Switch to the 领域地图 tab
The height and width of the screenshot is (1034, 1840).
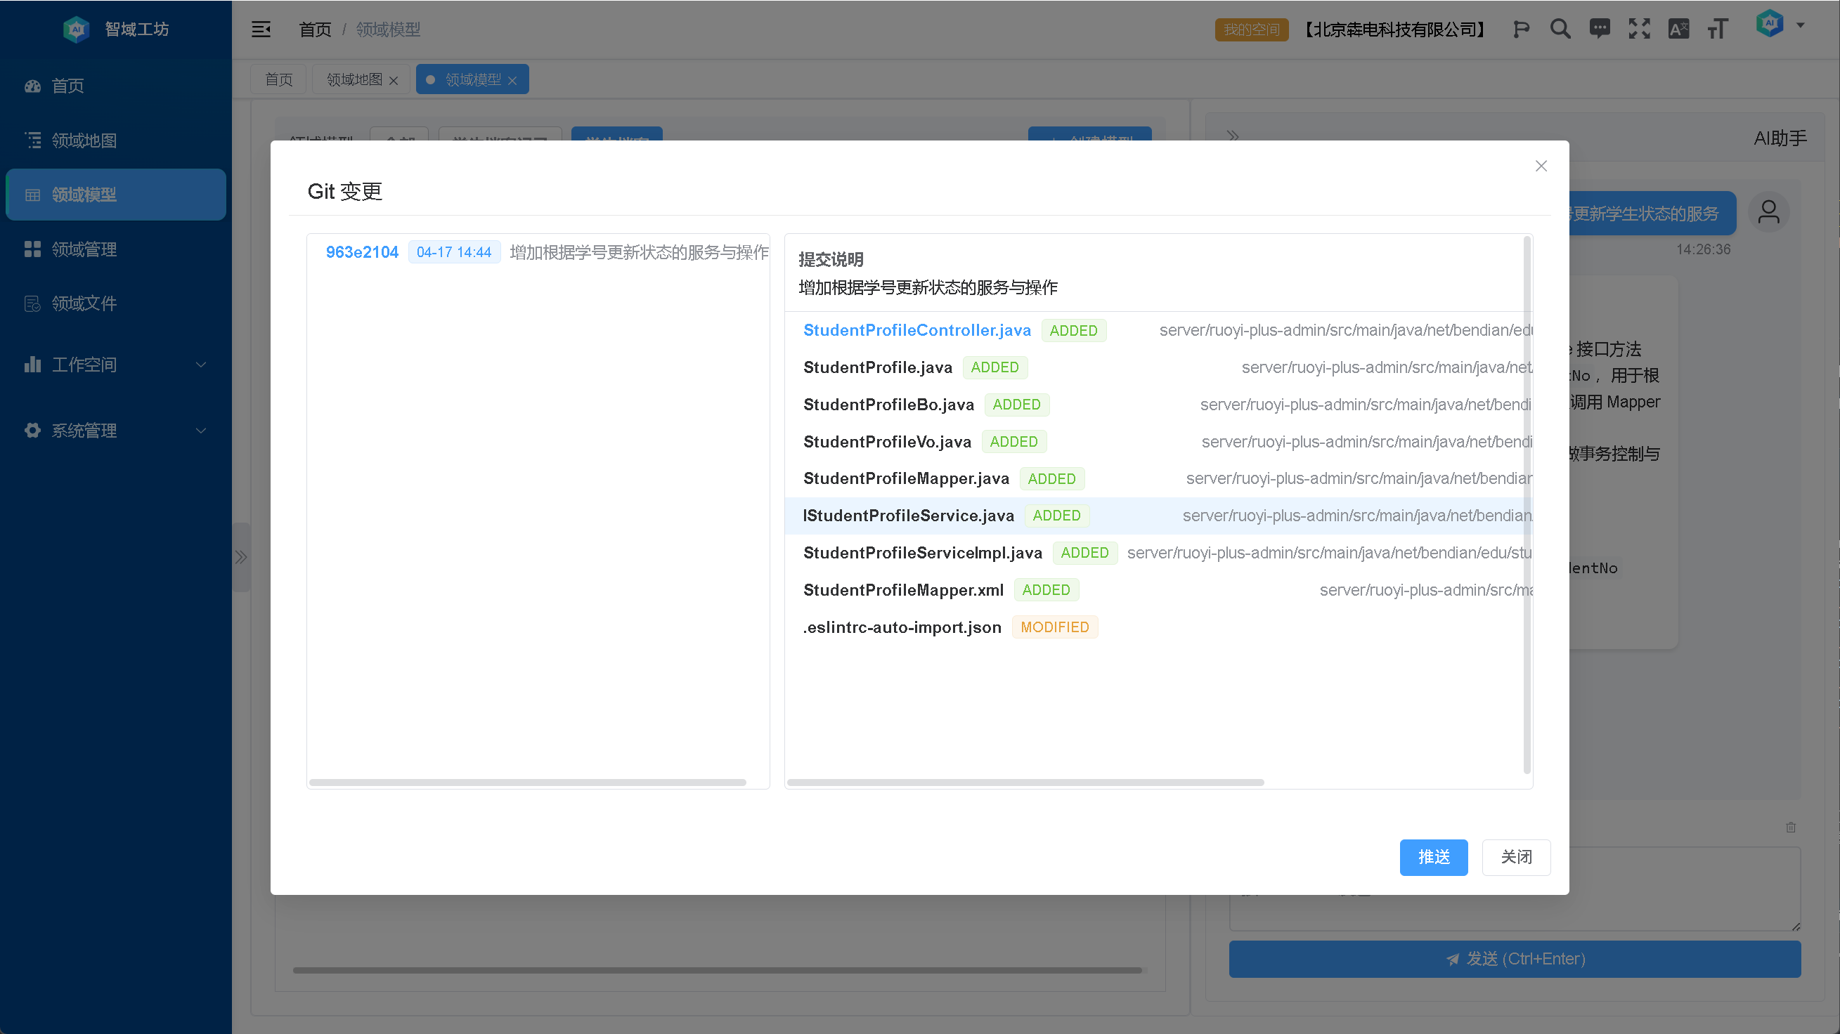point(354,79)
